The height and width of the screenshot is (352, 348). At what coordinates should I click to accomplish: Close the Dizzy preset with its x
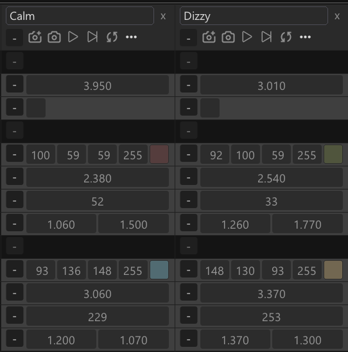click(x=337, y=16)
